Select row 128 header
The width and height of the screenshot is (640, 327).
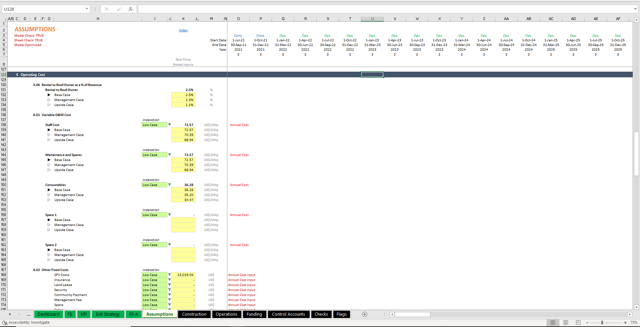click(4, 75)
